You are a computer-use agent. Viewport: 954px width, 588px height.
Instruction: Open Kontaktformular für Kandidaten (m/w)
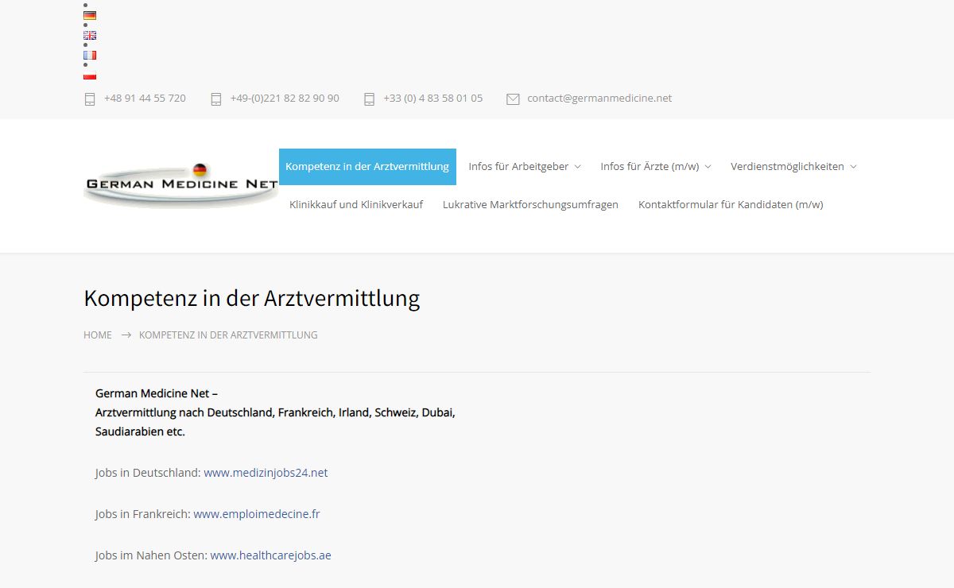point(731,204)
